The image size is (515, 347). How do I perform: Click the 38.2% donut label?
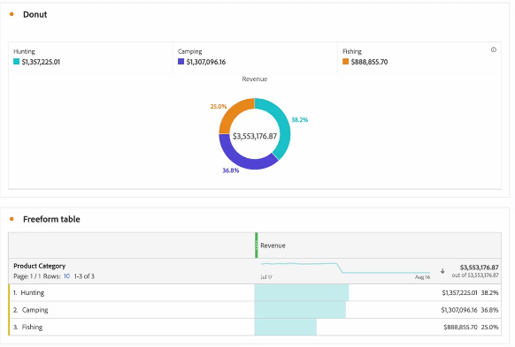[300, 120]
